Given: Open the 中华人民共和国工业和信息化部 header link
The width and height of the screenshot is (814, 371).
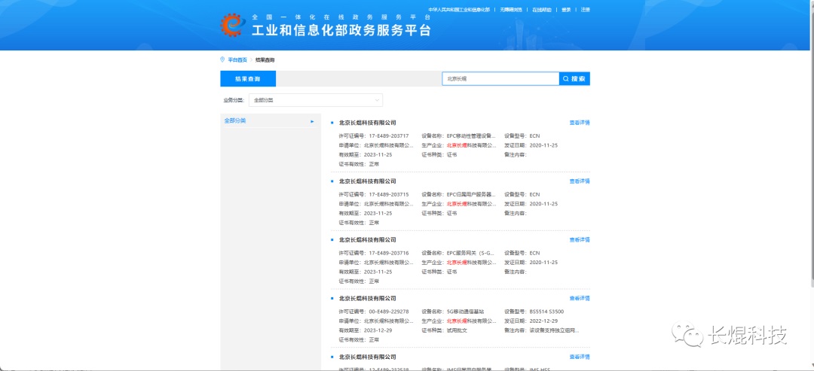Looking at the screenshot, I should [459, 10].
